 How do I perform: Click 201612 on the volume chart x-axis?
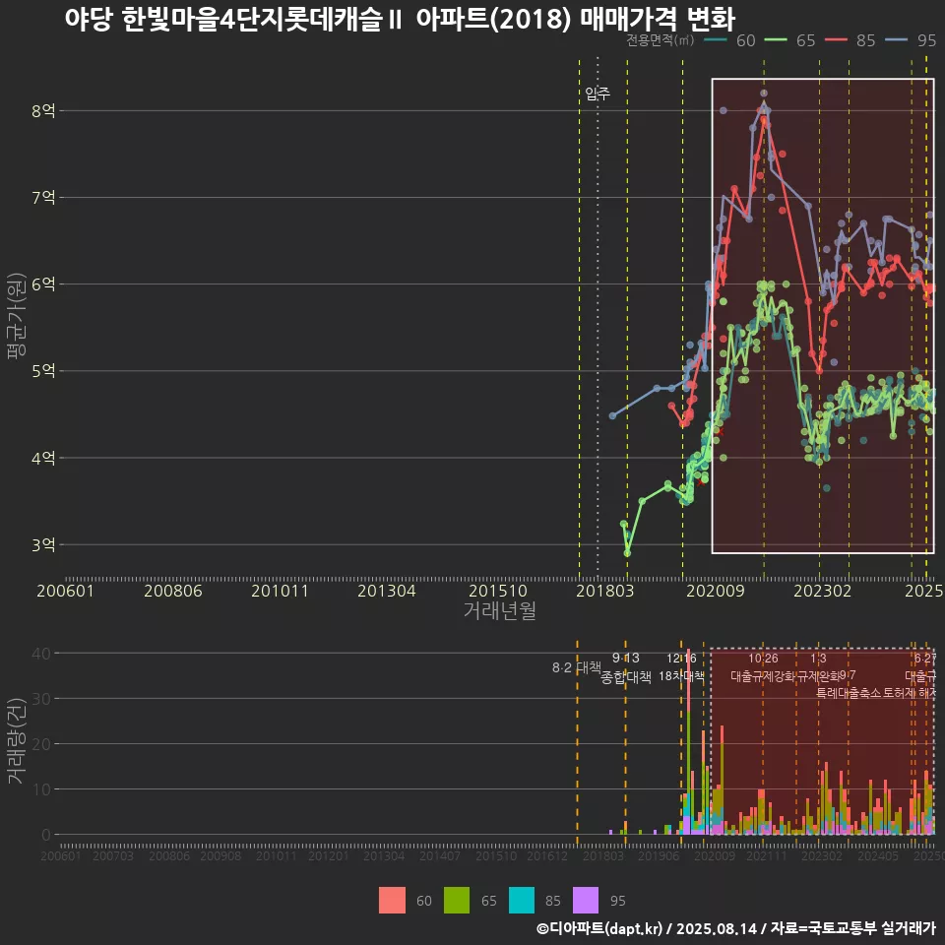coord(547,855)
